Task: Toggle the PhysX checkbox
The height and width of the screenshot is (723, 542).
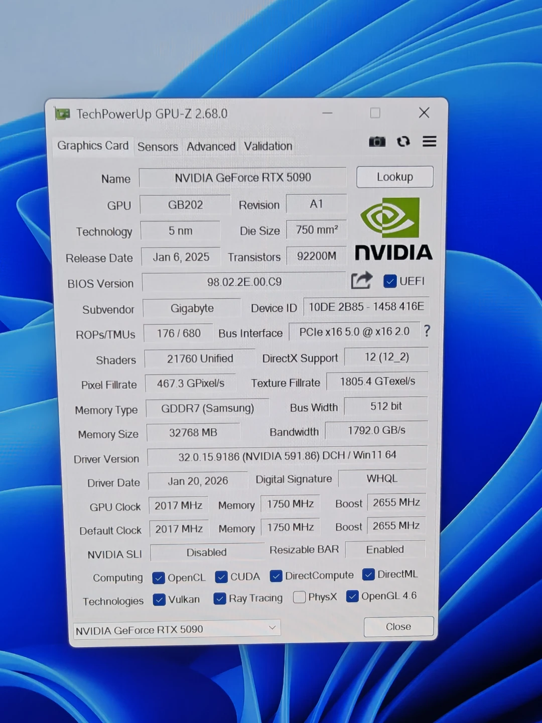Action: click(300, 597)
